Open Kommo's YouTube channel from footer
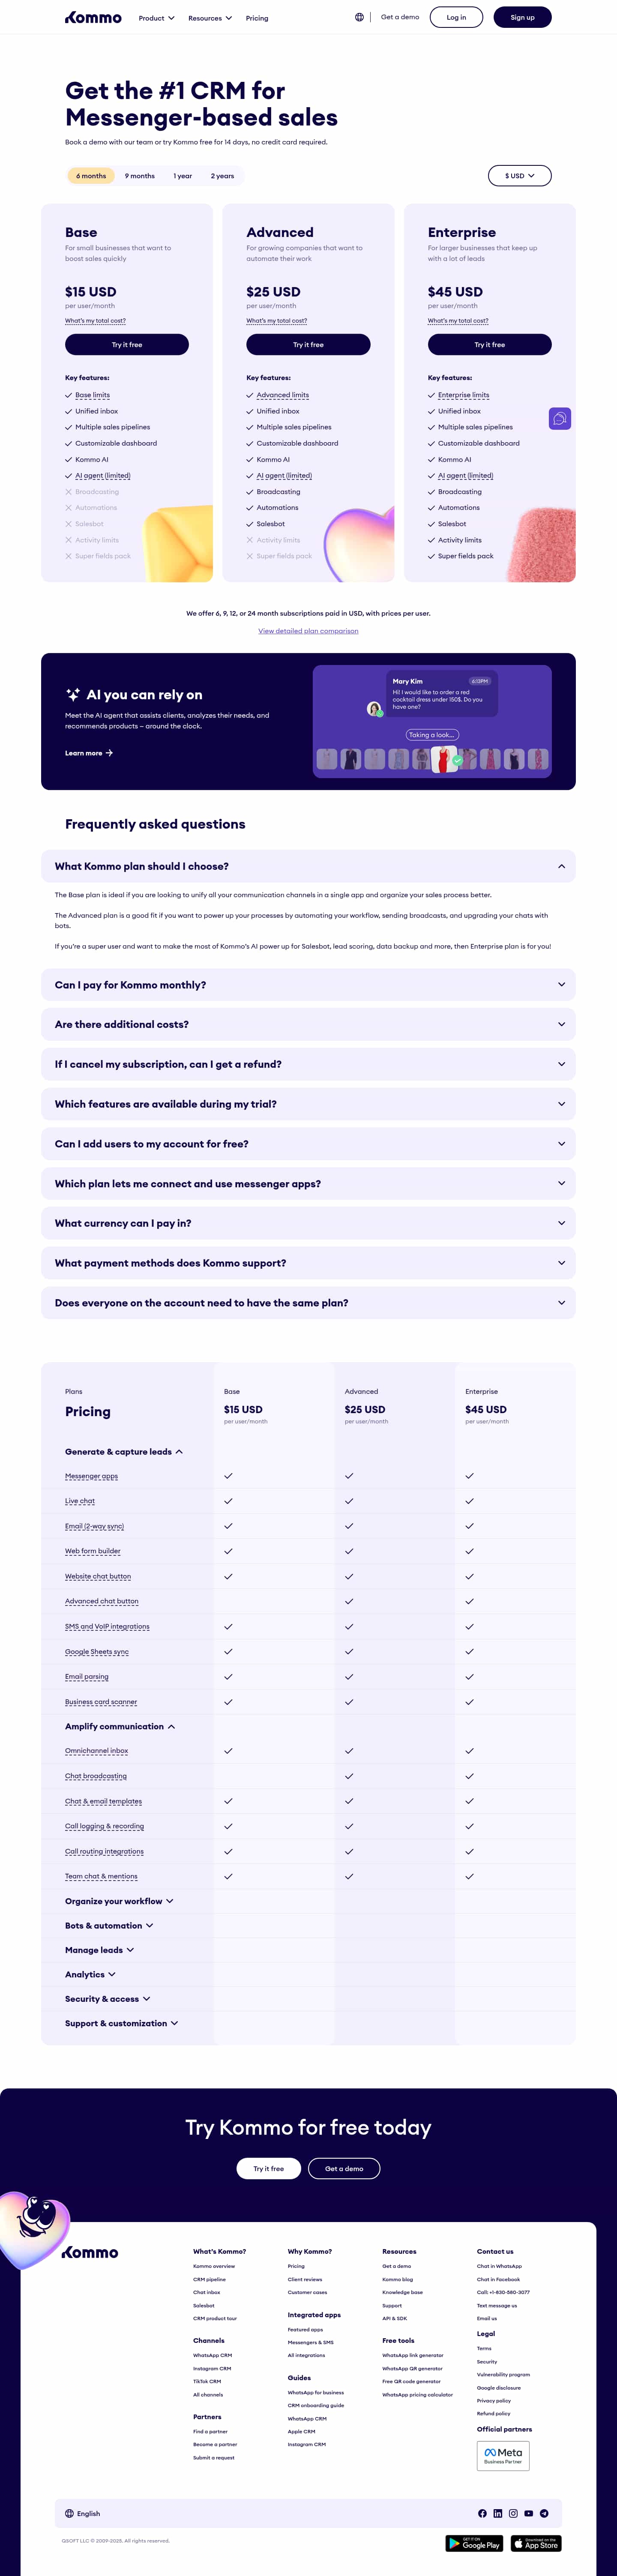 click(x=529, y=2513)
